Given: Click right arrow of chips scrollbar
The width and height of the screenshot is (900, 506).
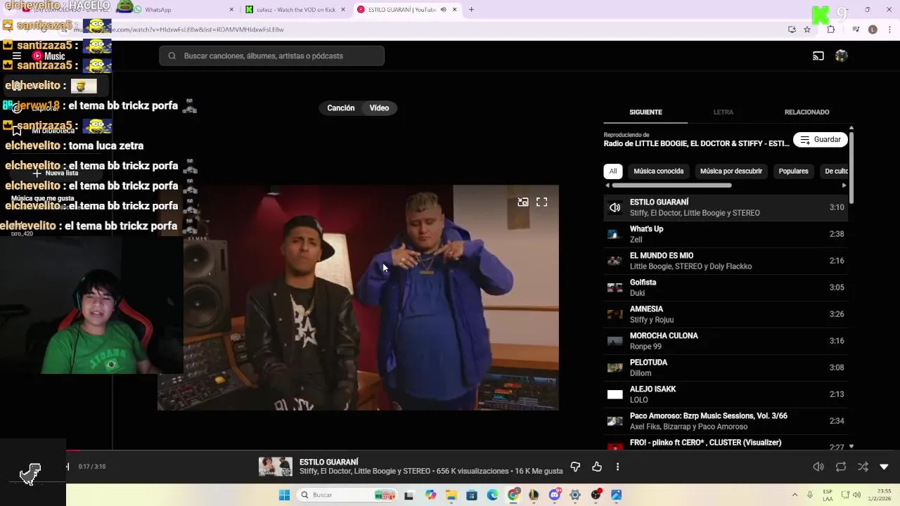Looking at the screenshot, I should click(x=844, y=186).
